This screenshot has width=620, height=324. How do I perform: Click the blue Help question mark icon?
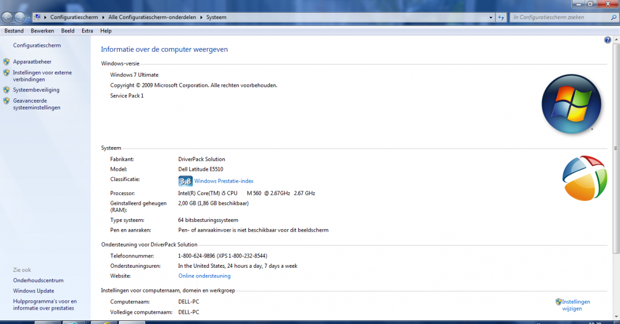pyautogui.click(x=608, y=40)
